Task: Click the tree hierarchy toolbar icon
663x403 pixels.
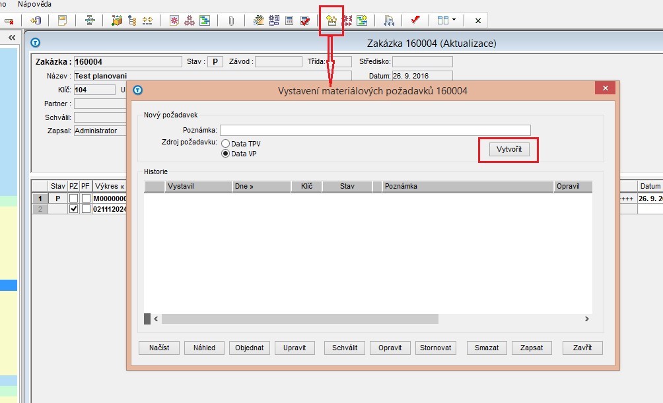Action: coord(132,20)
